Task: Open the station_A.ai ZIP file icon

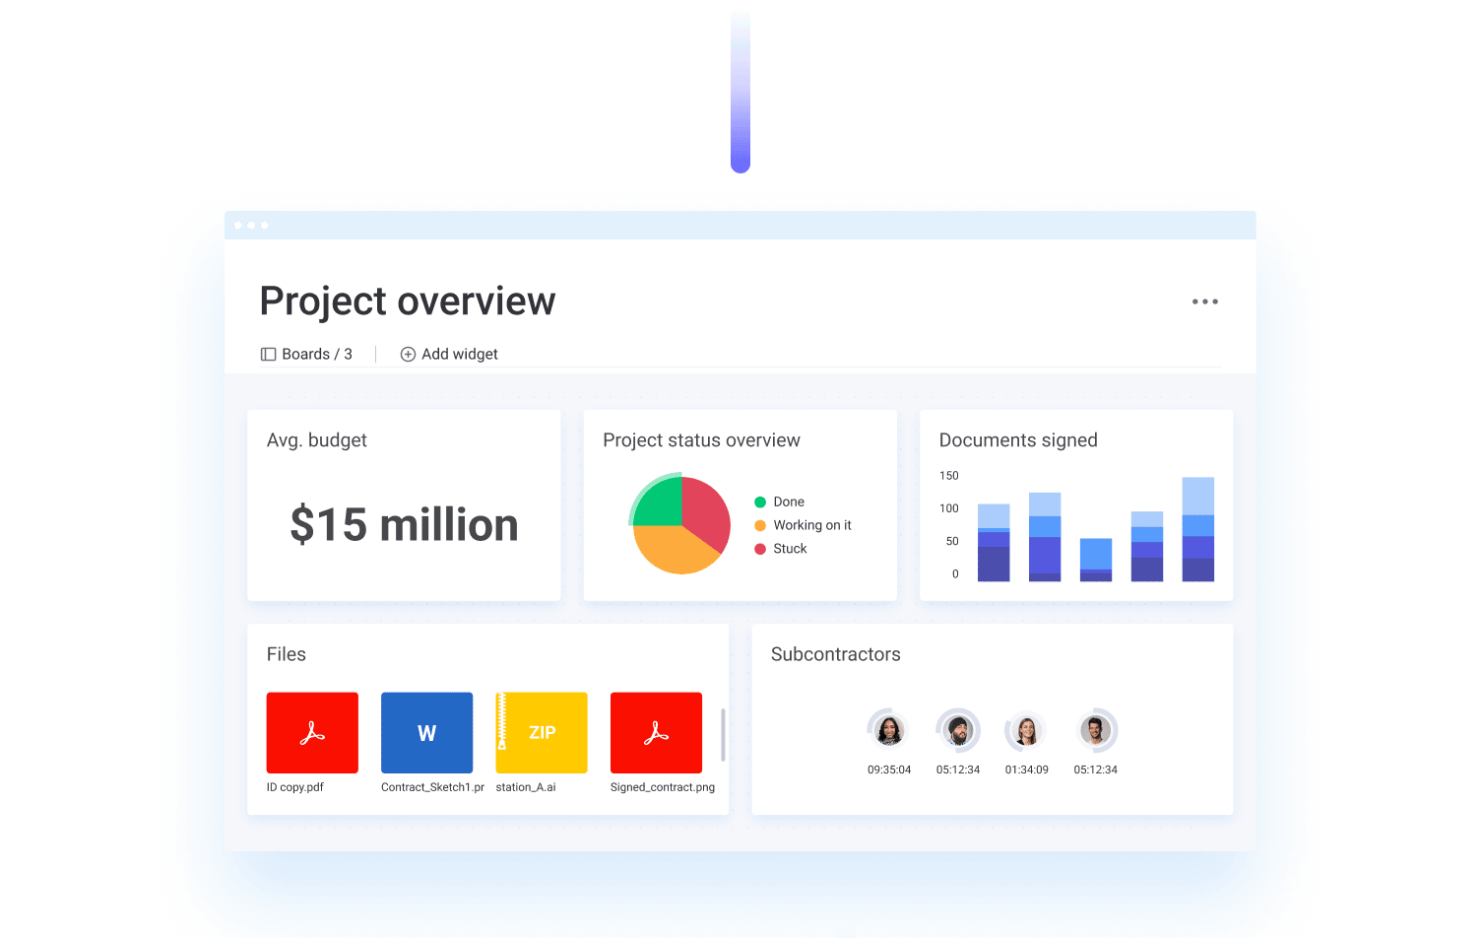Action: tap(542, 732)
